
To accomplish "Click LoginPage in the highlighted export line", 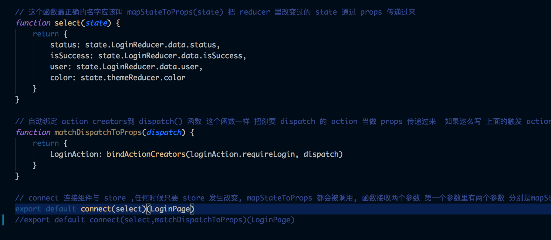I will [170, 209].
